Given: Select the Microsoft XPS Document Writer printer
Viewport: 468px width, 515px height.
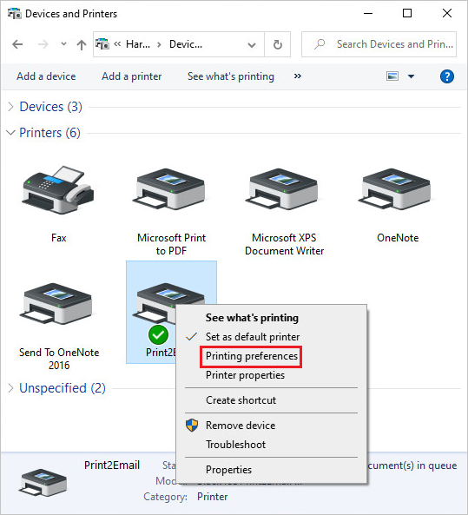Looking at the screenshot, I should (x=283, y=189).
